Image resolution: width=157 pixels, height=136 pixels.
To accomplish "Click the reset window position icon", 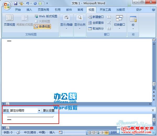I will tap(109, 29).
